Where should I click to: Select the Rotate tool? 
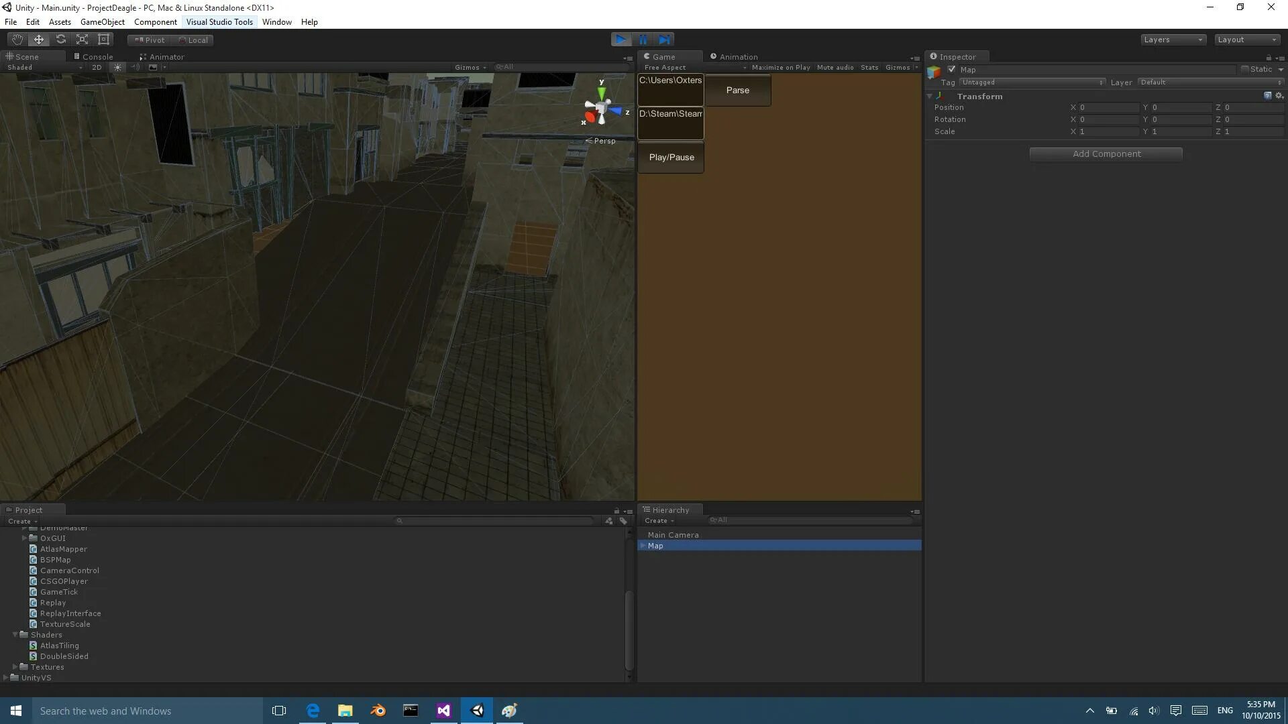[60, 40]
